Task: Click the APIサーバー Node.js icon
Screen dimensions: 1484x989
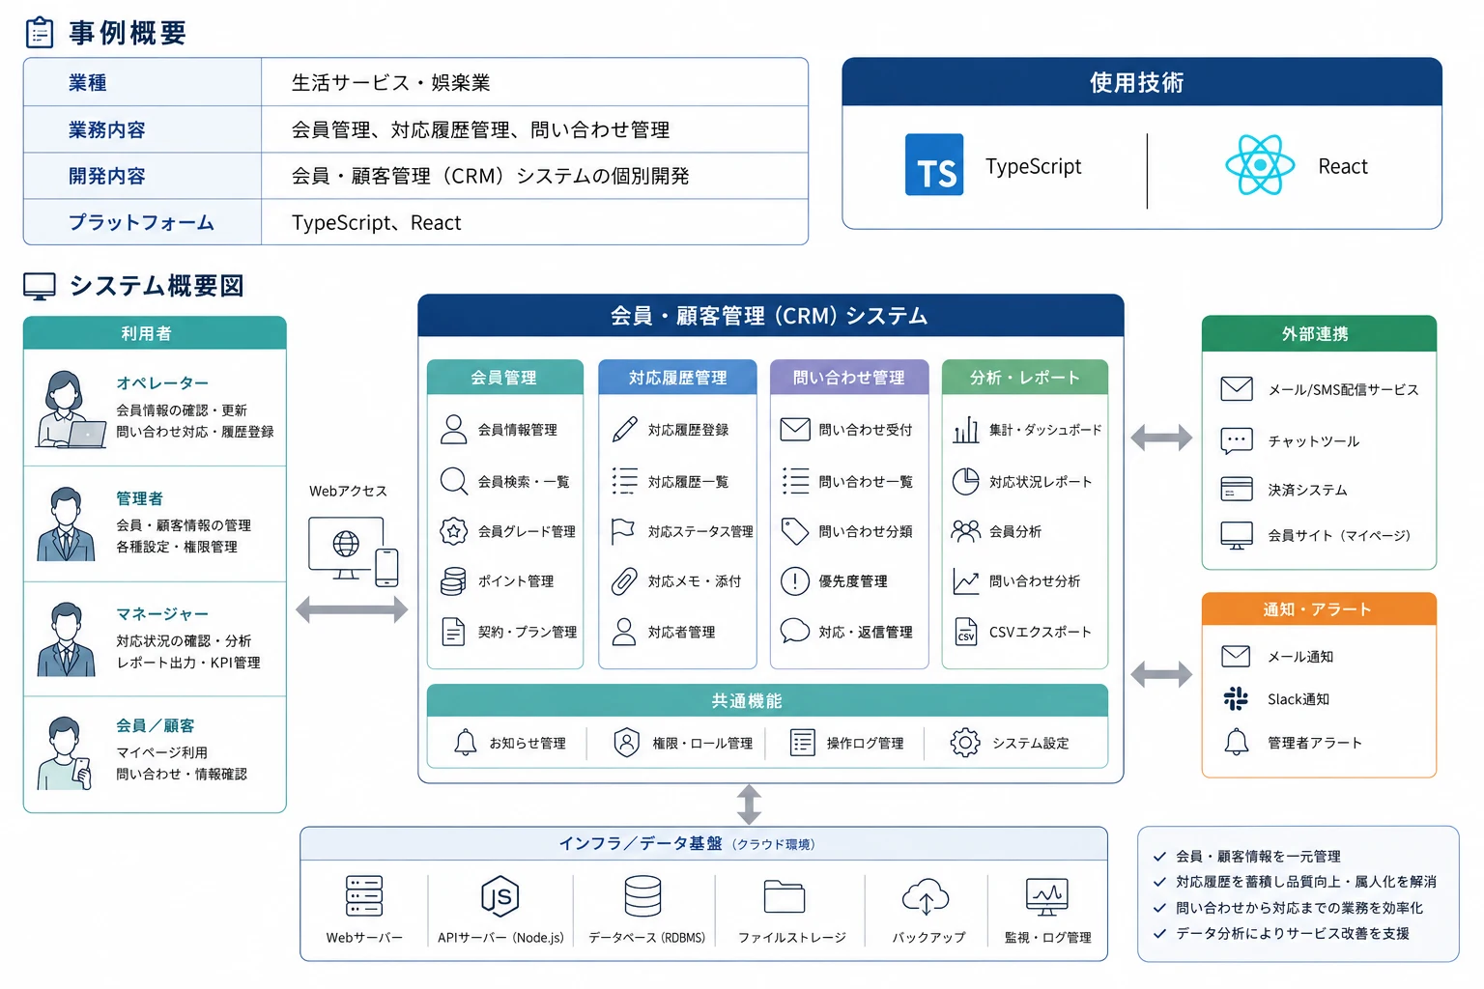Action: coord(499,896)
